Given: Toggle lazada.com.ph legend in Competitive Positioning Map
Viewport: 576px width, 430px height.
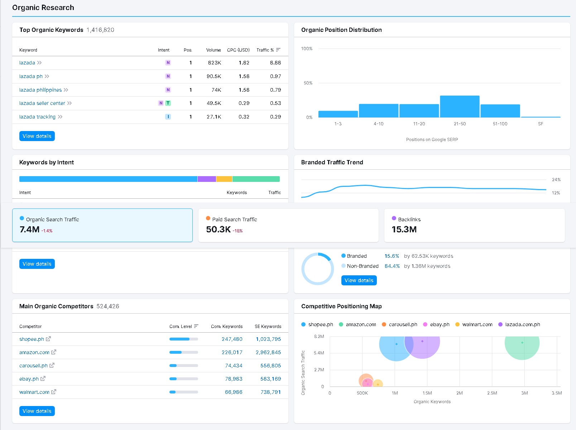Looking at the screenshot, I should click(x=519, y=324).
